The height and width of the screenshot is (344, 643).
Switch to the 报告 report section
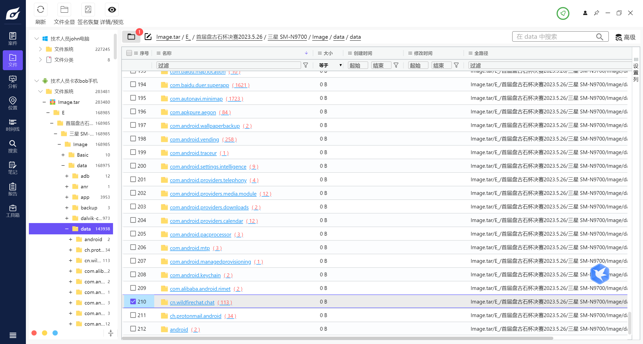click(13, 189)
